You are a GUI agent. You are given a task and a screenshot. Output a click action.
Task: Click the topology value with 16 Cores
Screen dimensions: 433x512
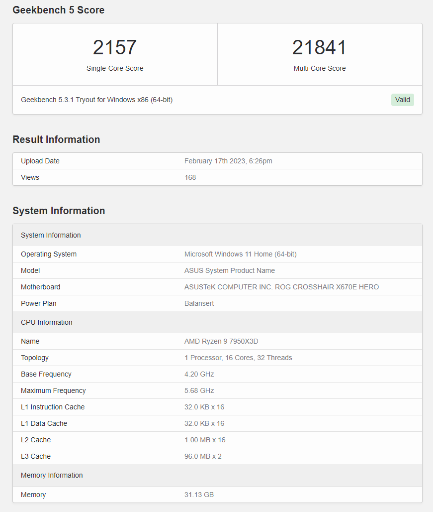[x=238, y=358]
